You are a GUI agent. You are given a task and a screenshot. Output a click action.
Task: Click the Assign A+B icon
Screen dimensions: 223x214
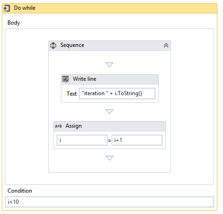(x=59, y=126)
